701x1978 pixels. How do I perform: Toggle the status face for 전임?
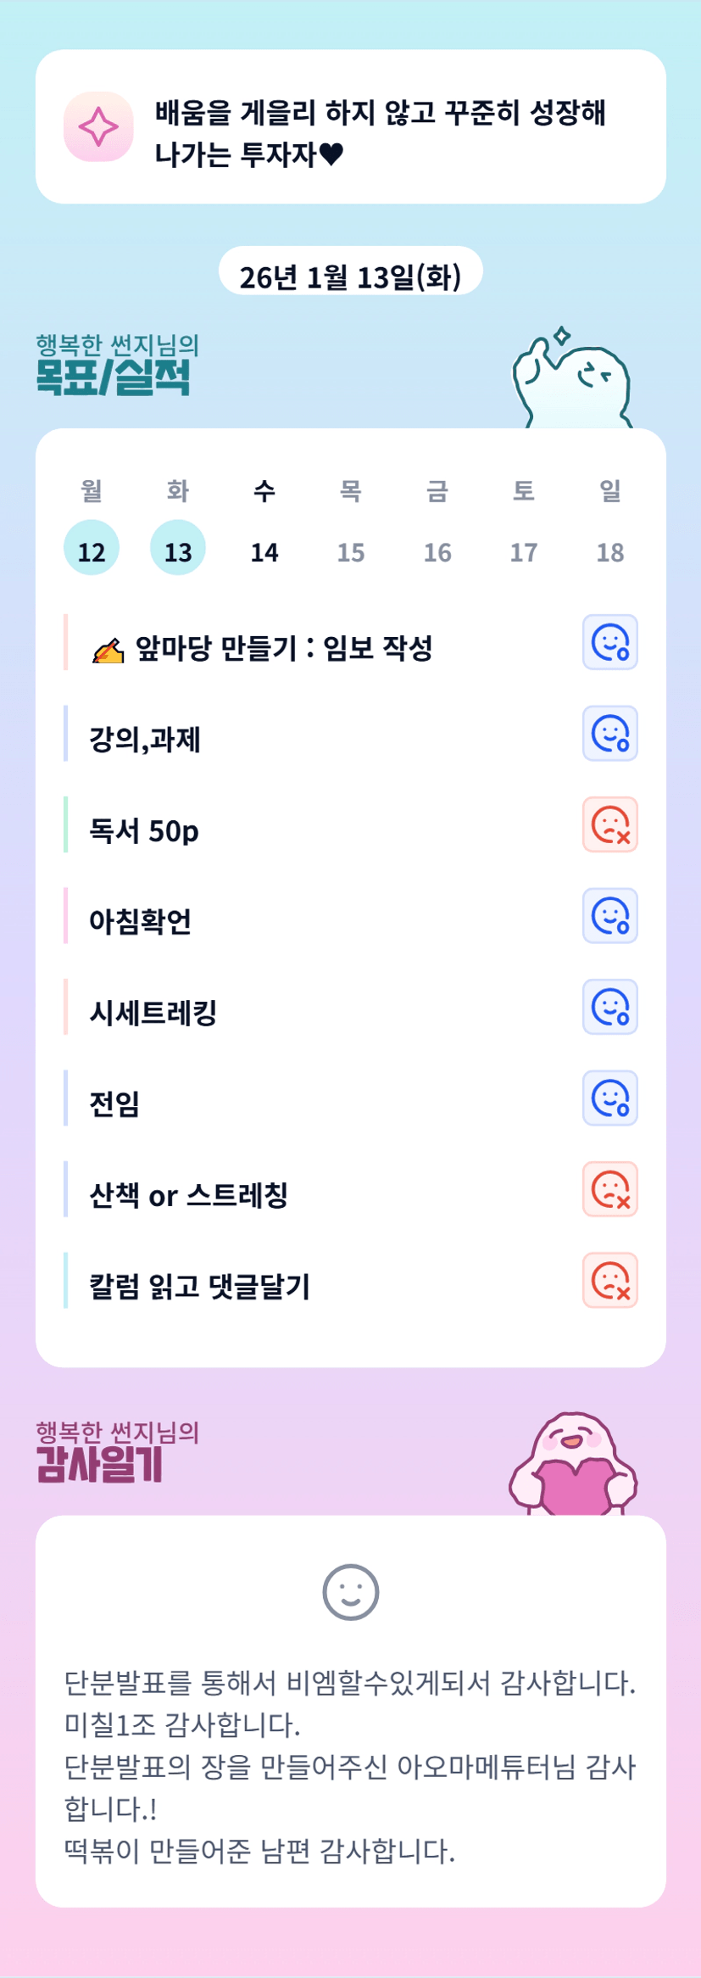coord(609,1098)
